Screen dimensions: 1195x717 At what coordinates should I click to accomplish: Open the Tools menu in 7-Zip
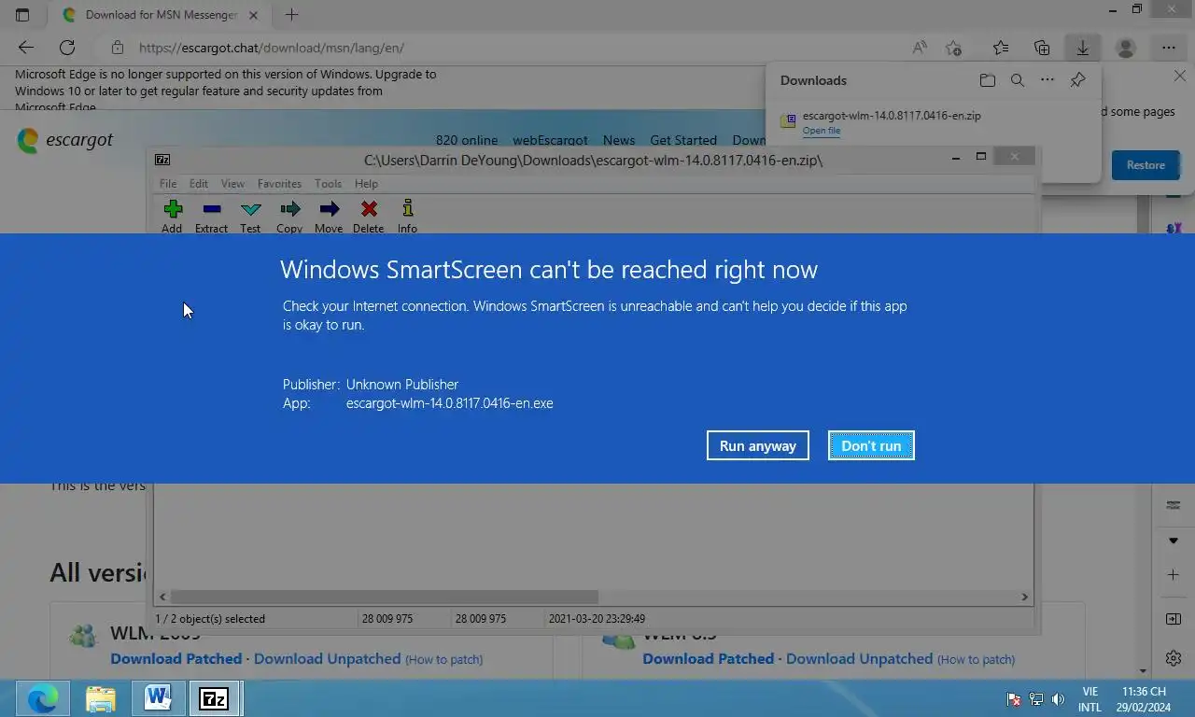pyautogui.click(x=328, y=184)
